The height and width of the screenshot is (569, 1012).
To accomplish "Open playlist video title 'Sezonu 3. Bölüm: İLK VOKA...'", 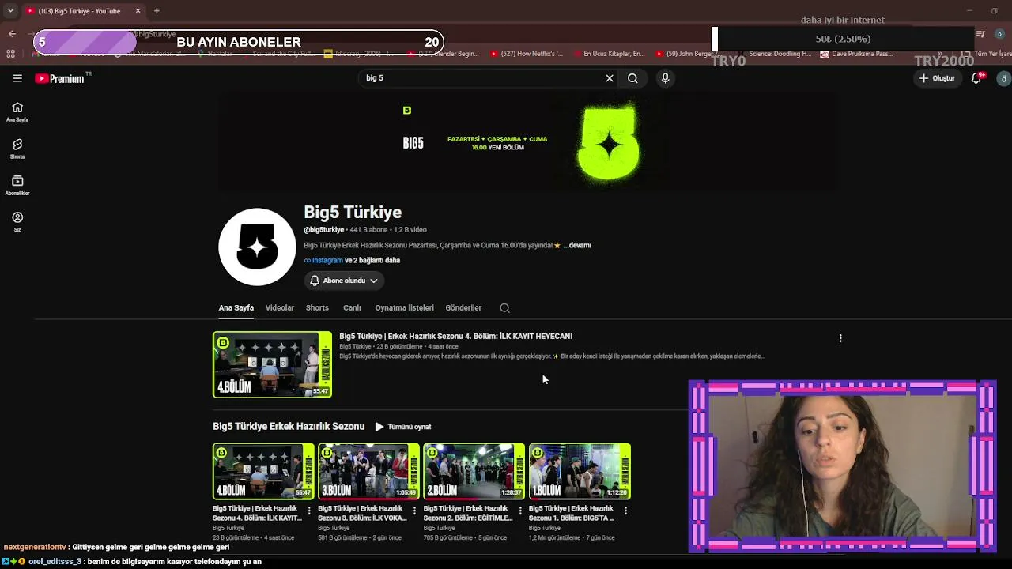I will point(362,514).
